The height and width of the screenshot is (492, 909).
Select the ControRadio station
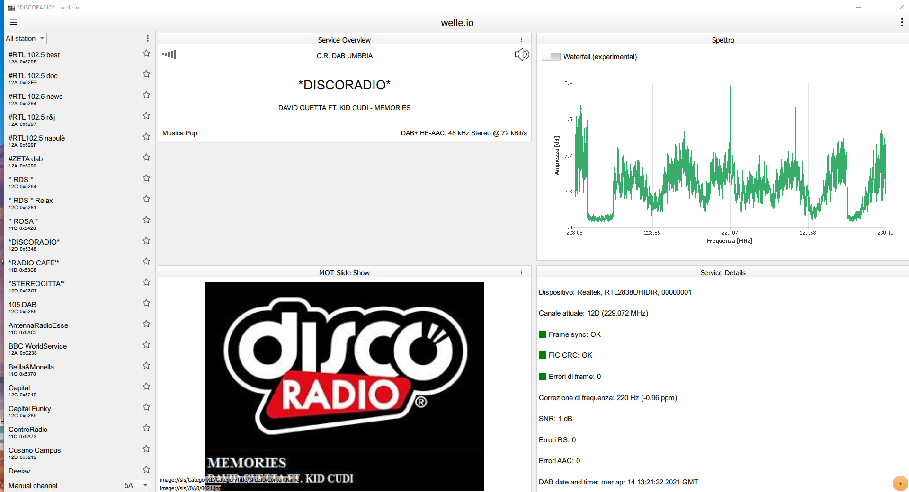pos(71,432)
